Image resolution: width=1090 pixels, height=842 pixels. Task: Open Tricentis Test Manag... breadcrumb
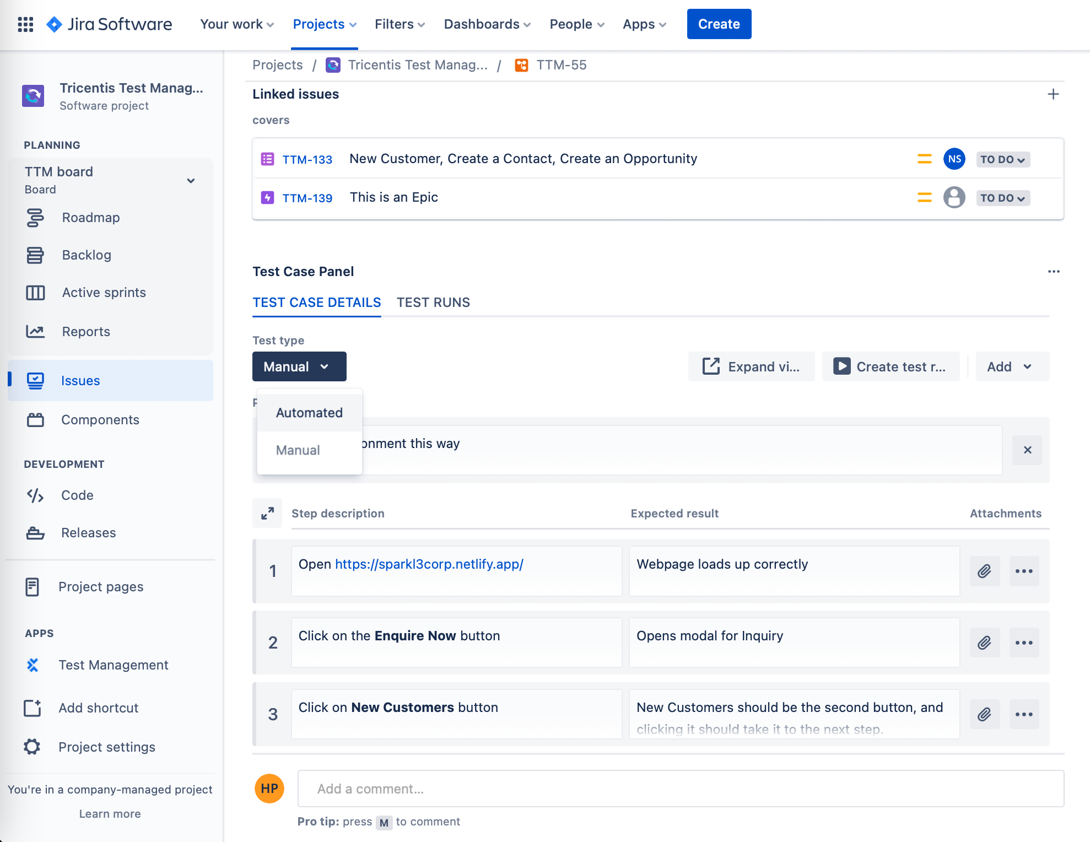coord(418,65)
